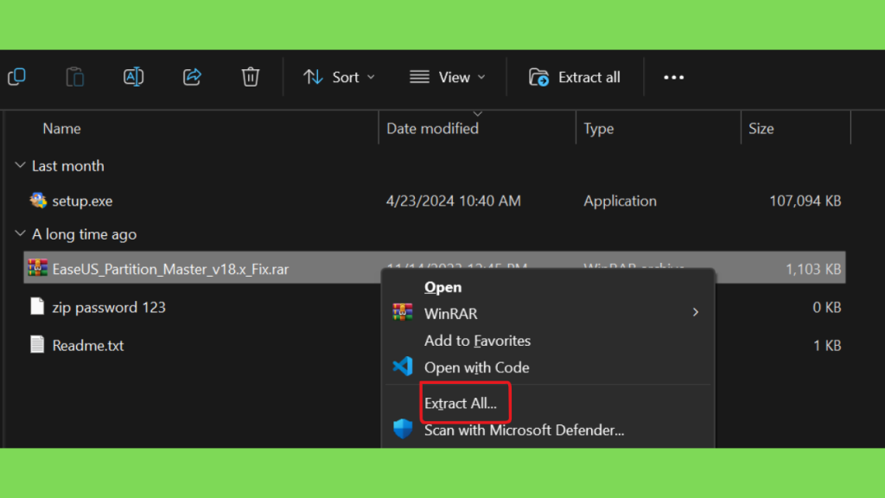Click the Delete trash can icon

tap(251, 77)
